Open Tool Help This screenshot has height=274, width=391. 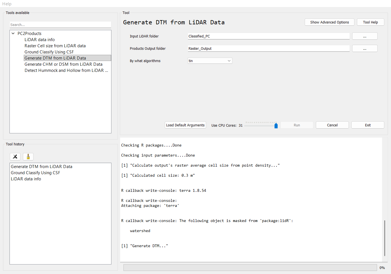[x=370, y=22]
